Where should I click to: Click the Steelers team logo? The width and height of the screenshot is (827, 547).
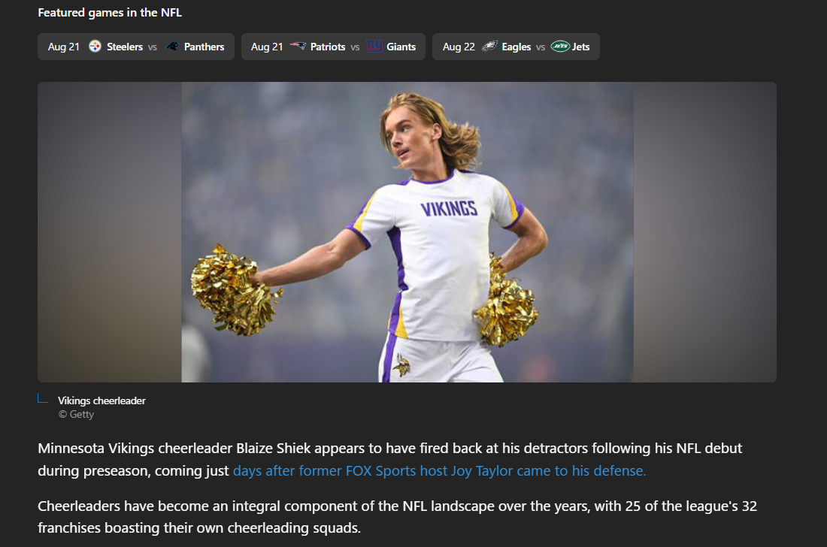coord(95,47)
